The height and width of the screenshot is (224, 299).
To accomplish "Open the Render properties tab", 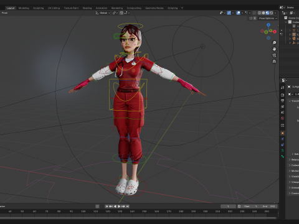I will [282, 95].
